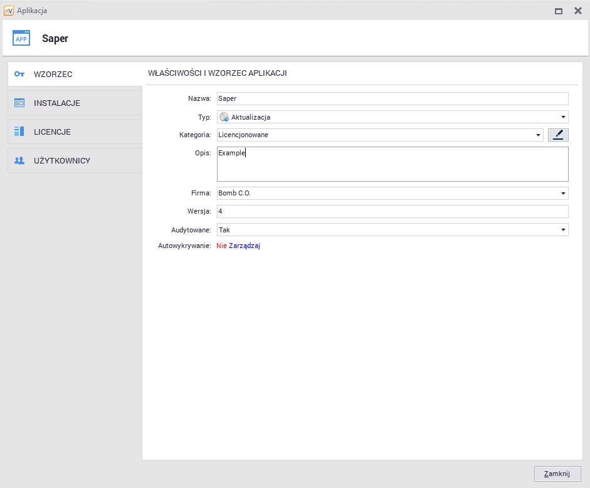
Task: Click the nV application logo in title bar
Action: (x=8, y=11)
